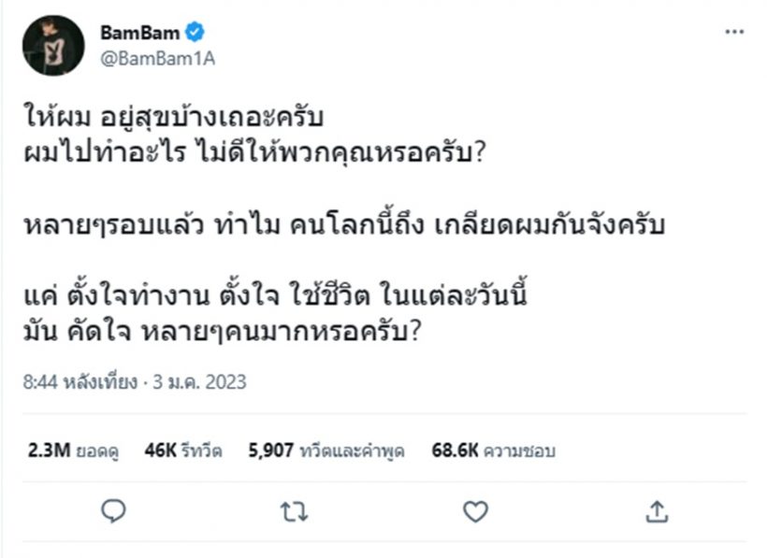Open the three-dot more options menu
This screenshot has width=767, height=558.
(x=734, y=33)
